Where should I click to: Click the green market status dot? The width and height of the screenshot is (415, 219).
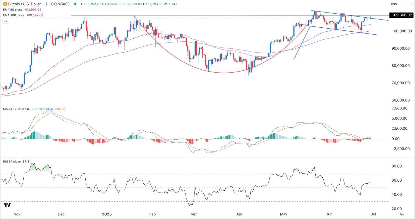coord(75,4)
